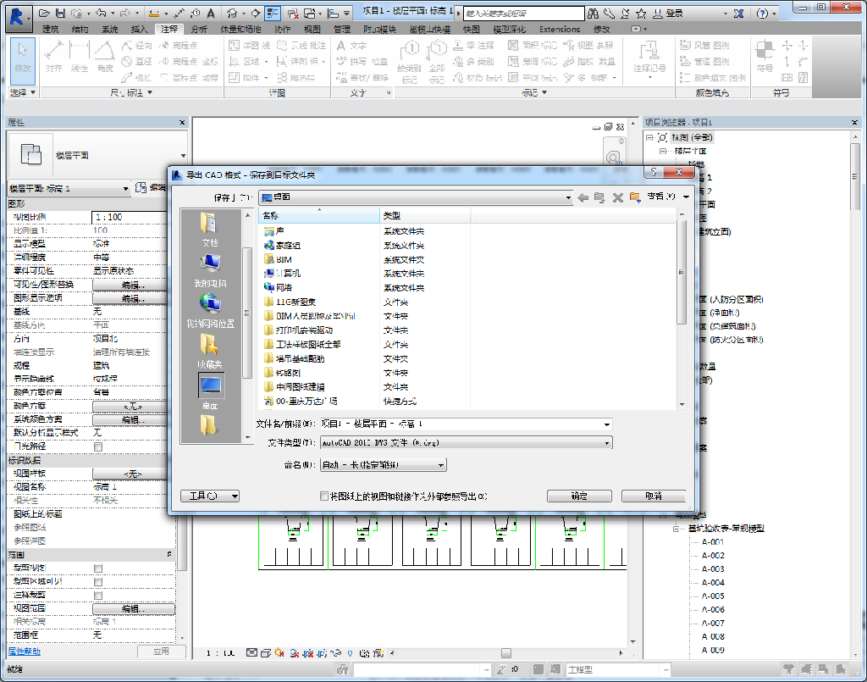Open the Extensions ribbon tab
This screenshot has width=867, height=682.
click(x=560, y=30)
